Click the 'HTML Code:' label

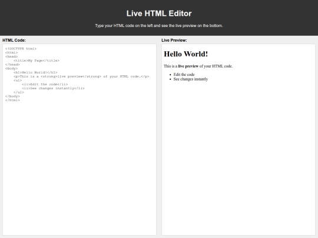[14, 41]
